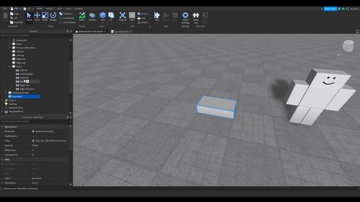Screen dimensions: 360x202
Task: Collapse the Data properties section
Action: click(2, 159)
